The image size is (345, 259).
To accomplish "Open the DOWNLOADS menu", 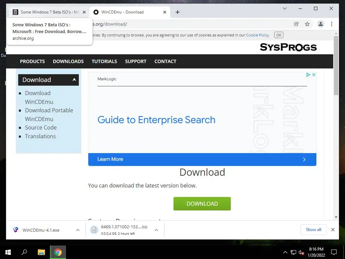I will pos(68,61).
